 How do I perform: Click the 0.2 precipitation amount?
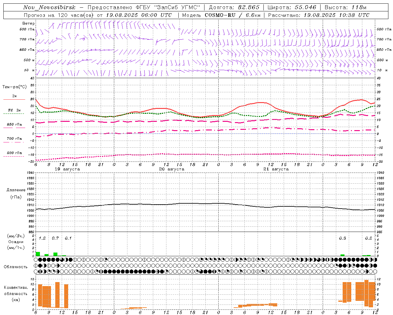tap(368, 238)
